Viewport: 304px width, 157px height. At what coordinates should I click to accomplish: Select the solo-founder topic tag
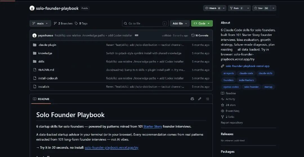(x=251, y=87)
